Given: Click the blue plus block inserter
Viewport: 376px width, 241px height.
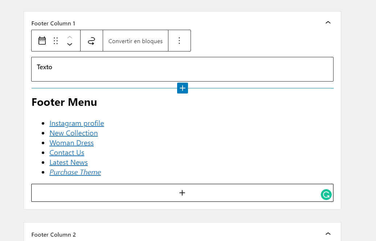Looking at the screenshot, I should point(183,88).
